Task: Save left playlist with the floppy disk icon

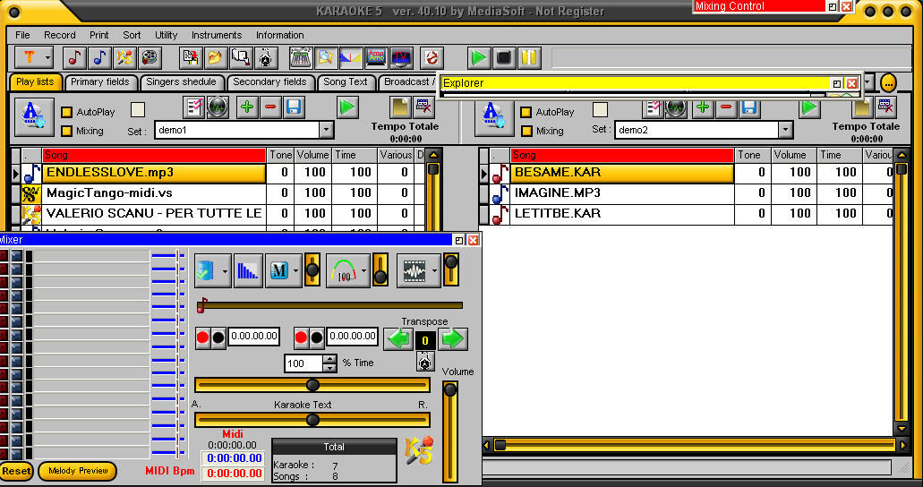Action: click(x=294, y=108)
